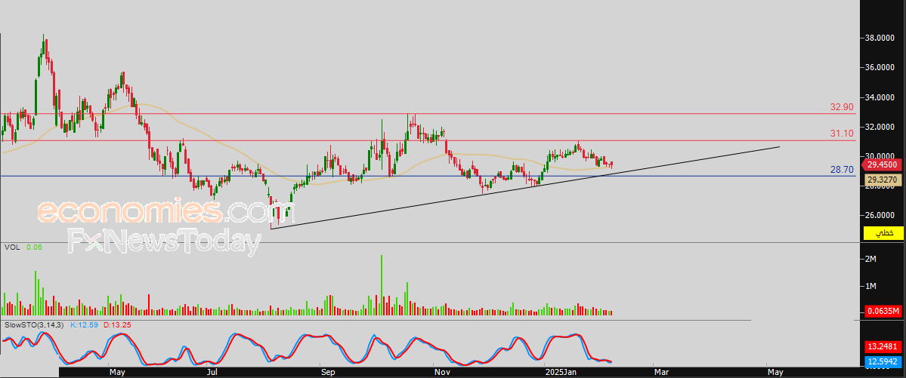Click the 32.90 resistance level label
Viewport: 906px width, 378px height.
pos(842,107)
